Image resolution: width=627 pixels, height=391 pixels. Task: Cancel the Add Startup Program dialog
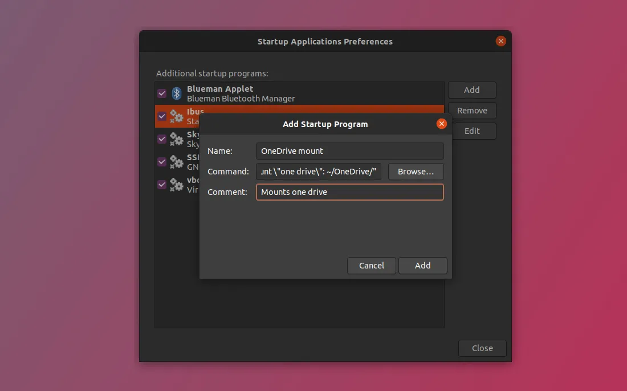pos(372,266)
